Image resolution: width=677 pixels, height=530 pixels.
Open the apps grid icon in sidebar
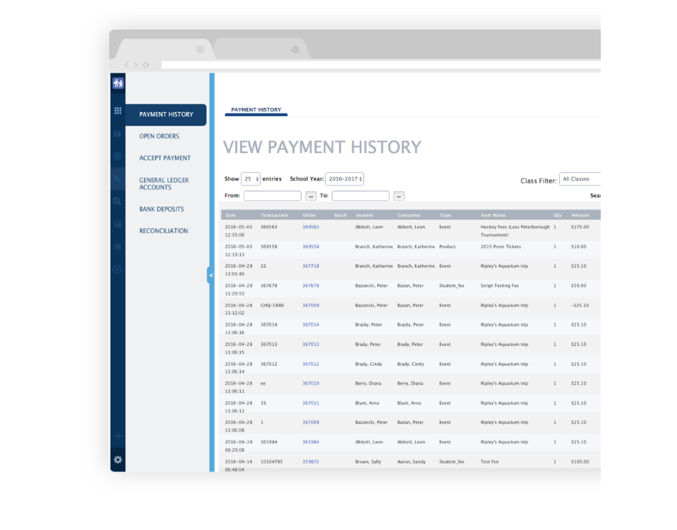pos(118,111)
